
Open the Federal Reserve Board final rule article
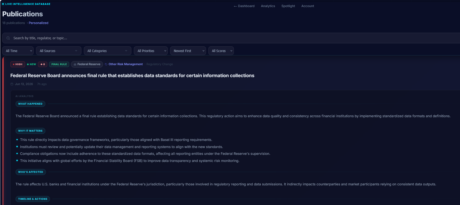point(132,76)
